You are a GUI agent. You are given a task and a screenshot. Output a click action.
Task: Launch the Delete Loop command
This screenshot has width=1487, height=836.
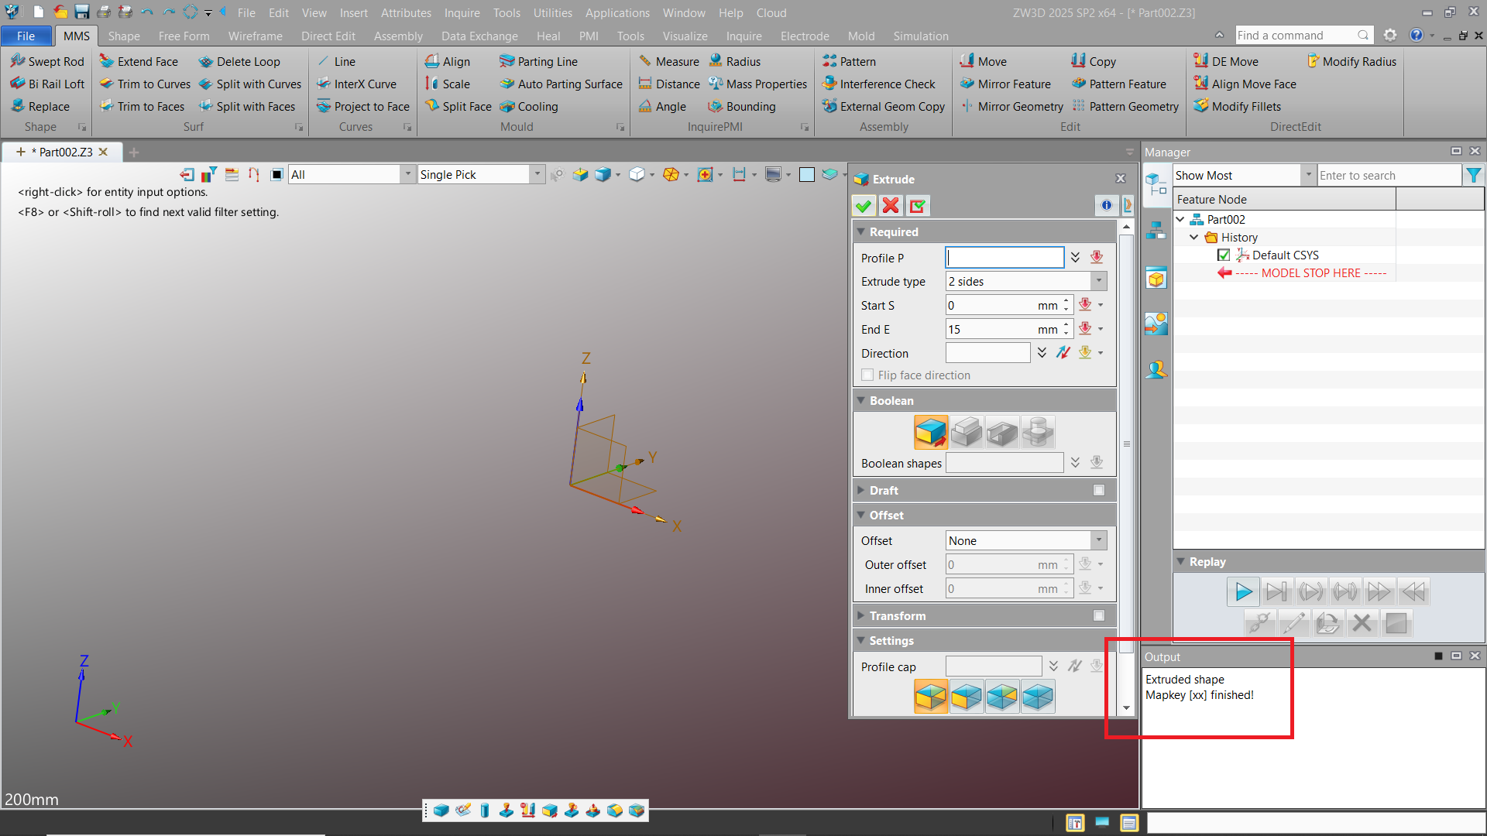click(239, 61)
